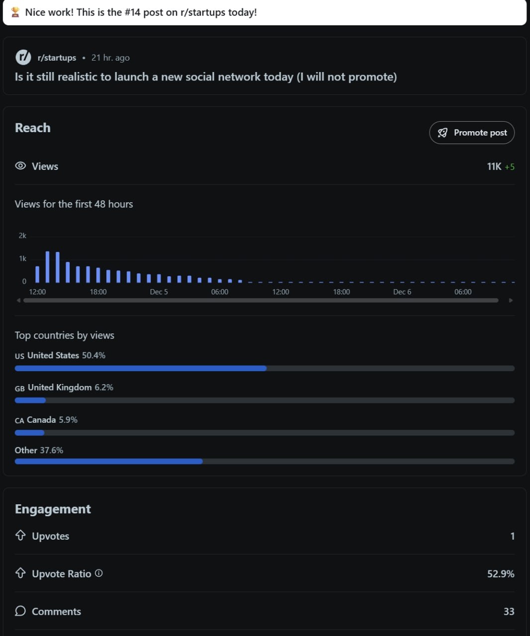Screen dimensions: 530x636
Task: Click the tallest bar in views chart
Action: [x=48, y=267]
